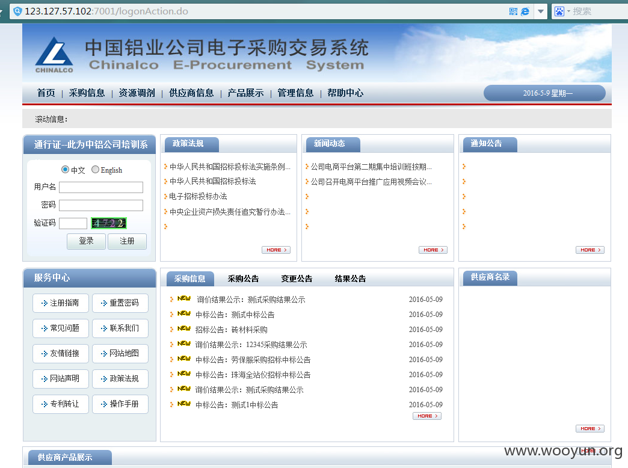Open link 电子招标投标办法
Image resolution: width=628 pixels, height=468 pixels.
[198, 196]
